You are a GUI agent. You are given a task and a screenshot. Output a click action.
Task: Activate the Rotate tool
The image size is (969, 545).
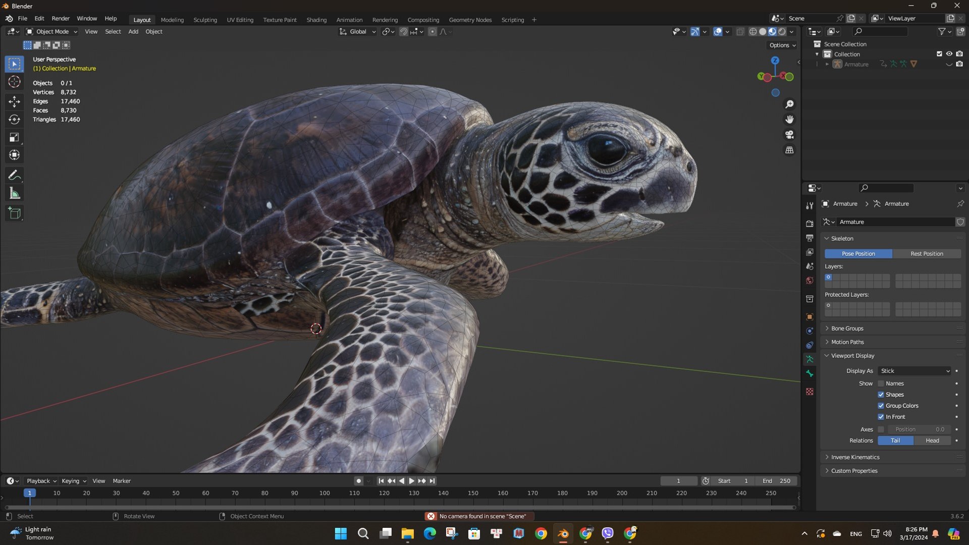(x=14, y=120)
